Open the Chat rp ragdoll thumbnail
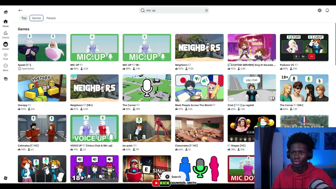Viewport: 336px width, 189px height. point(252,88)
